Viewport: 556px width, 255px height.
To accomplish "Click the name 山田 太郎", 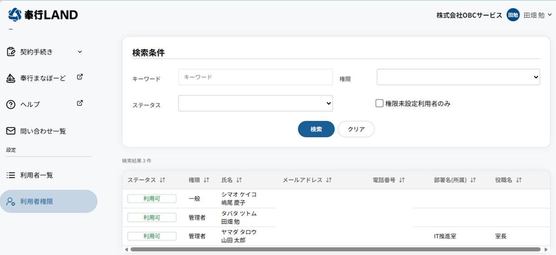I will click(233, 241).
